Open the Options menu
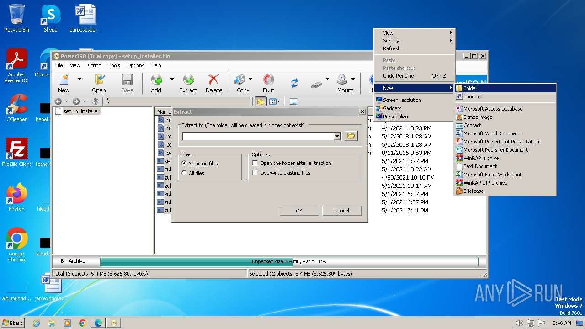Screen dimensions: 585x329 tap(136, 65)
